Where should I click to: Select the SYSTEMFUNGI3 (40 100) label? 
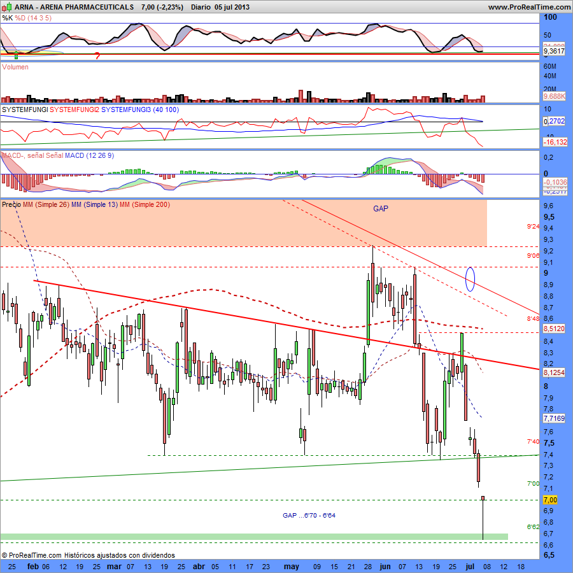click(140, 110)
